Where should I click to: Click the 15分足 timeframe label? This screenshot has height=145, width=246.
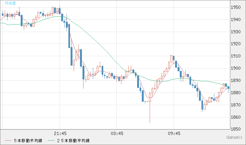10,3
